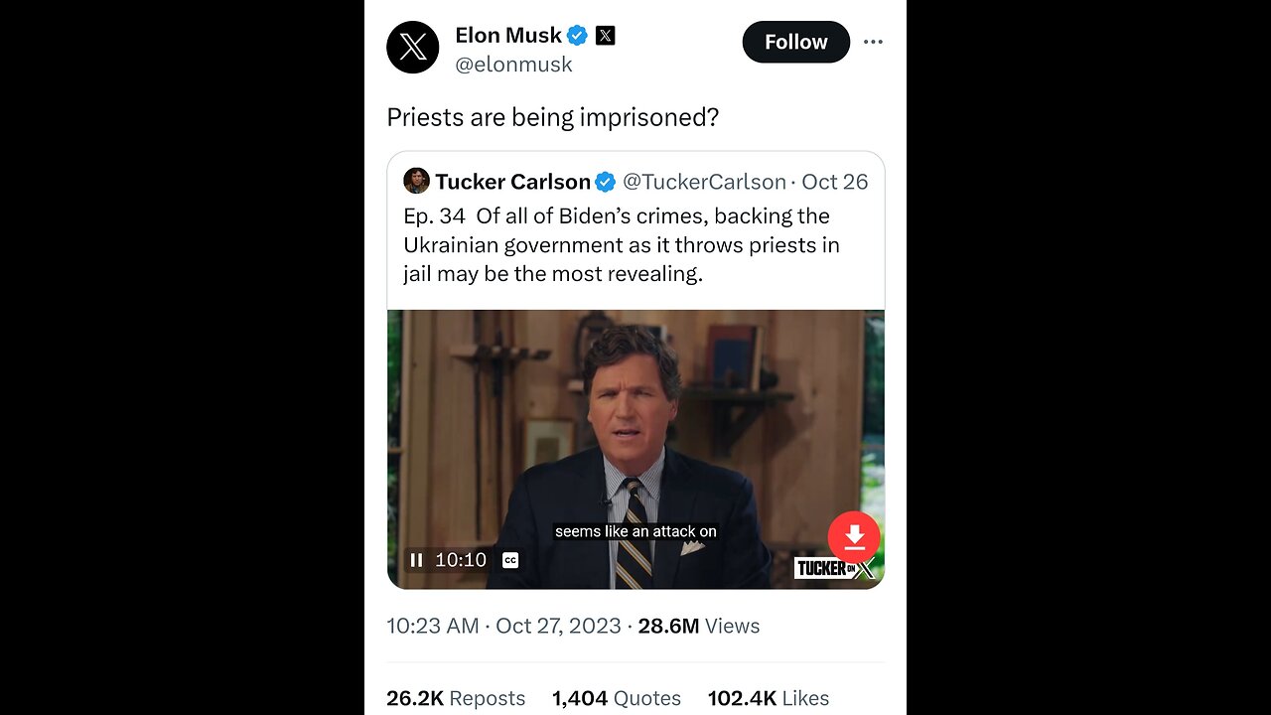Click Elon Musk's X profile avatar
The height and width of the screenshot is (715, 1271).
click(x=413, y=48)
